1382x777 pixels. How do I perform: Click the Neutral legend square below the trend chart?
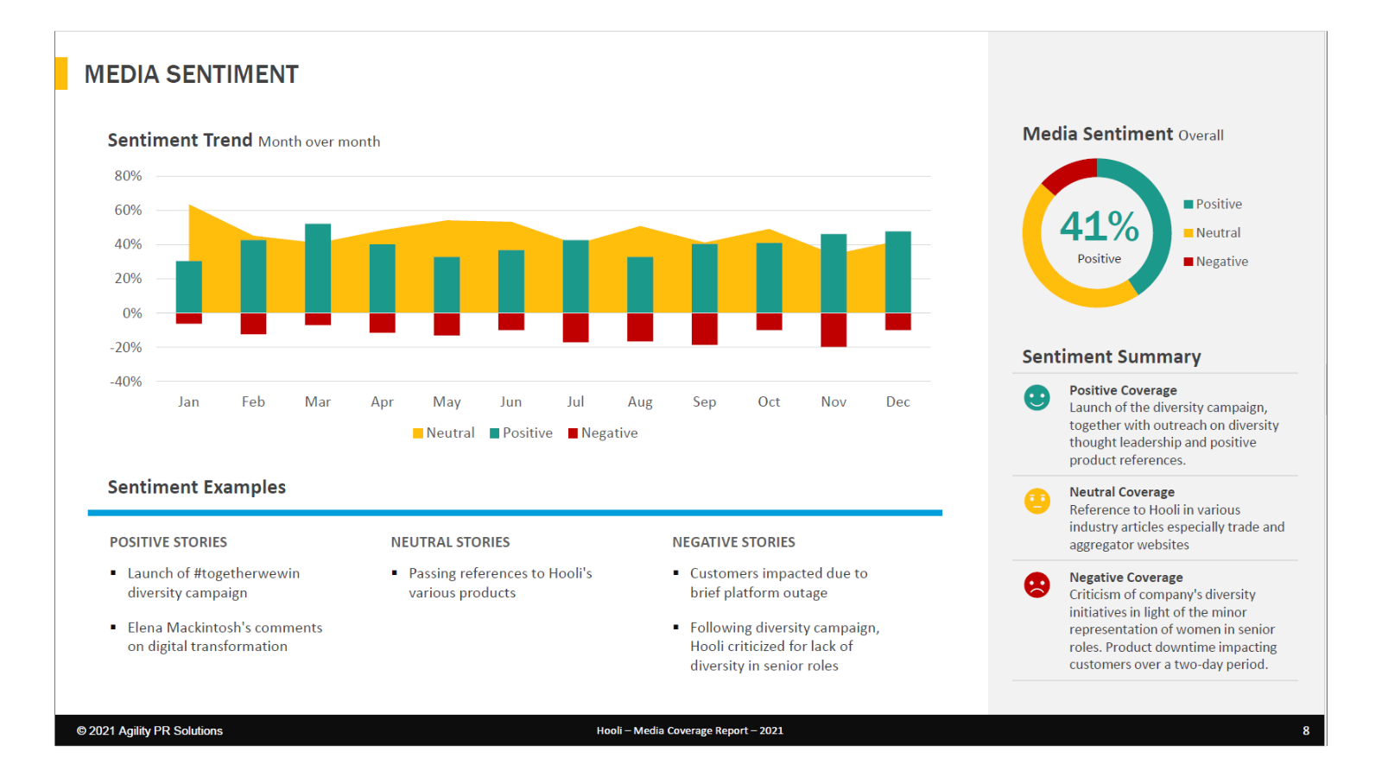pos(418,433)
